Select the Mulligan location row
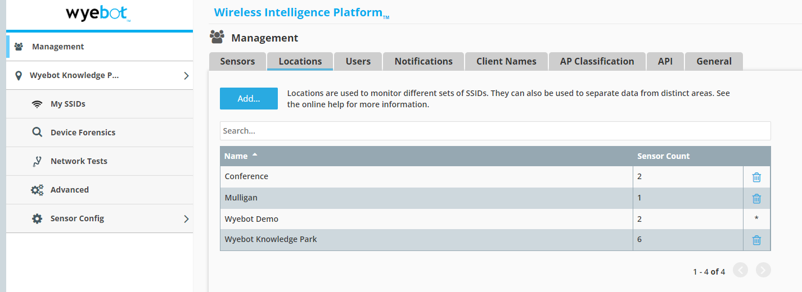 point(495,198)
